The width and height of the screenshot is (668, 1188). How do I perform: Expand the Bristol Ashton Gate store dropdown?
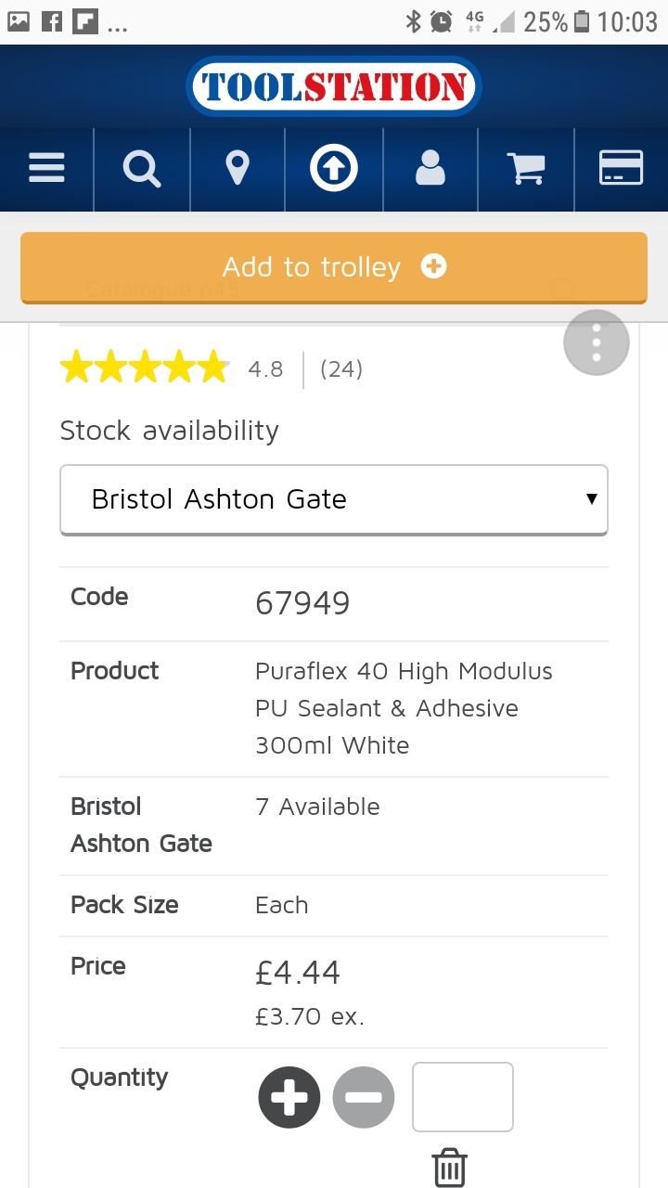(334, 499)
